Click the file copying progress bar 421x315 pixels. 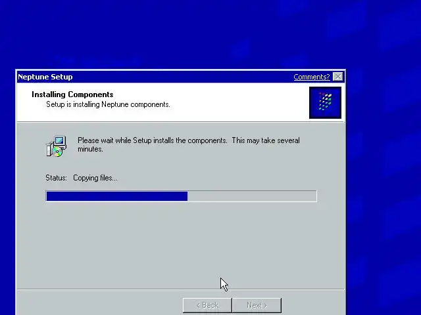[x=182, y=196]
